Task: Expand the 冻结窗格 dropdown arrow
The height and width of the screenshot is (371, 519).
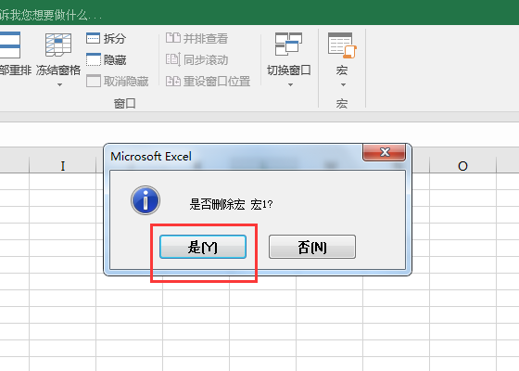Action: click(59, 85)
